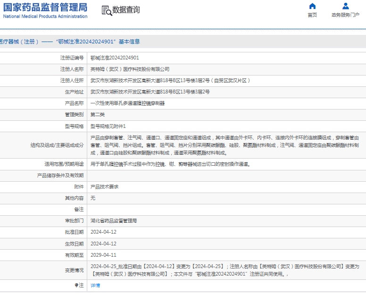Click the 注册人住所 address value
Image resolution: width=366 pixels, height=295 pixels.
(x=170, y=81)
